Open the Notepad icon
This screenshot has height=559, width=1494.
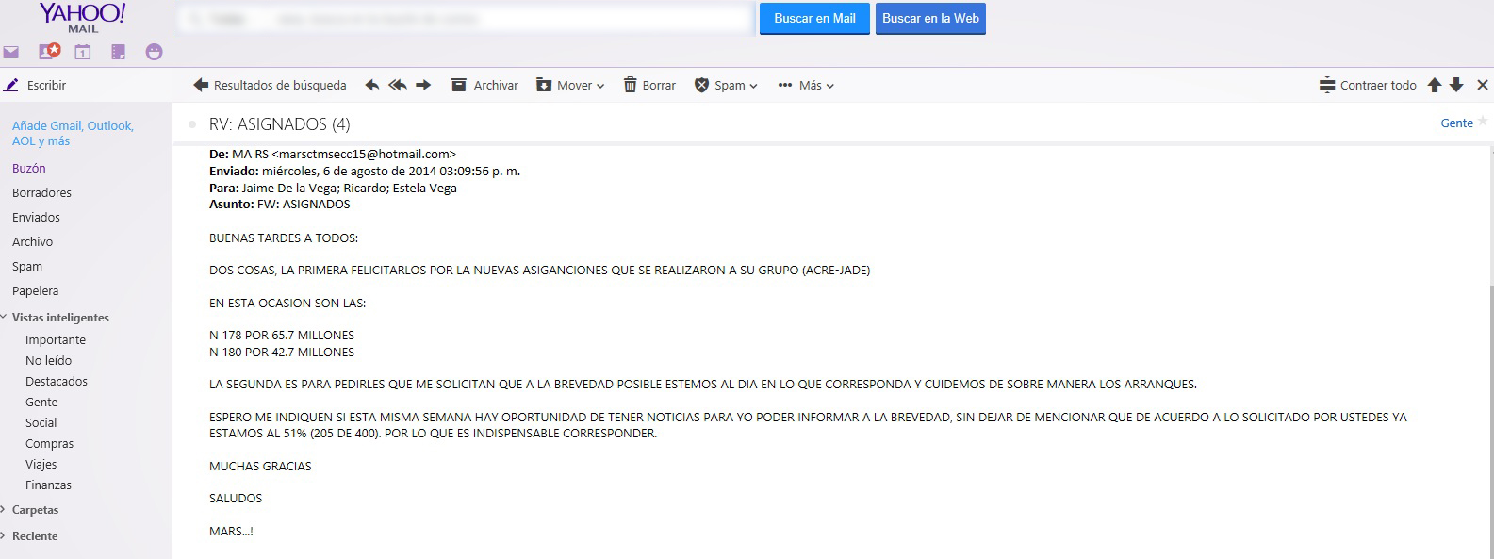click(x=119, y=53)
